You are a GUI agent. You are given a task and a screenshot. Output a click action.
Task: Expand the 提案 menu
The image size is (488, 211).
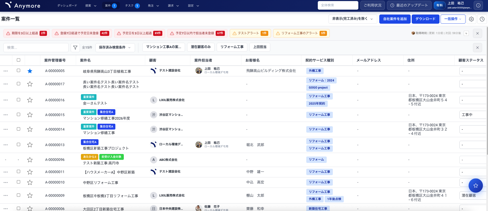(91, 6)
